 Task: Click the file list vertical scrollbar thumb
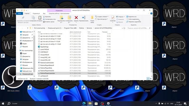[151, 67]
